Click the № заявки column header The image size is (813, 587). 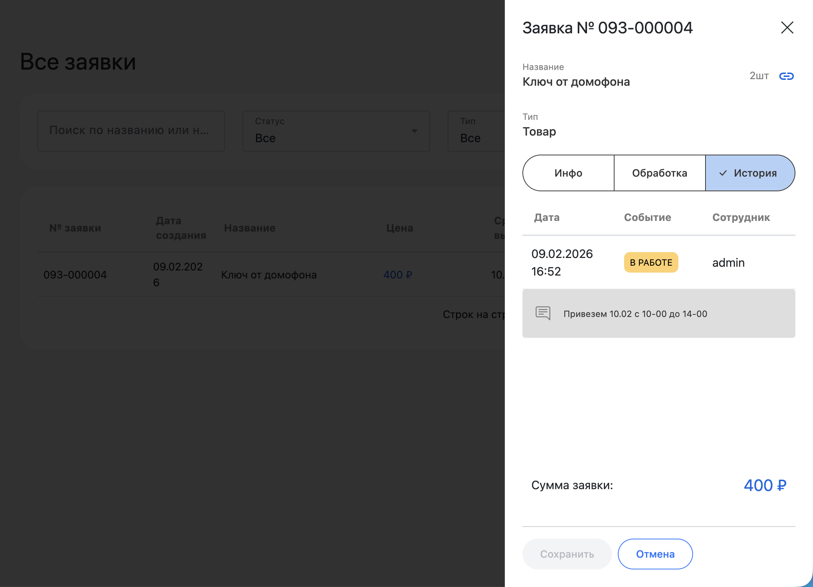click(x=75, y=228)
